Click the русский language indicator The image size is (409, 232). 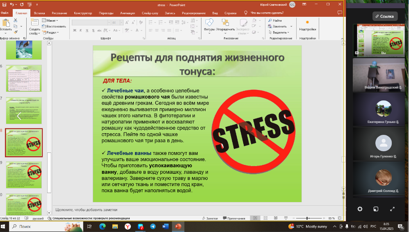click(38, 218)
